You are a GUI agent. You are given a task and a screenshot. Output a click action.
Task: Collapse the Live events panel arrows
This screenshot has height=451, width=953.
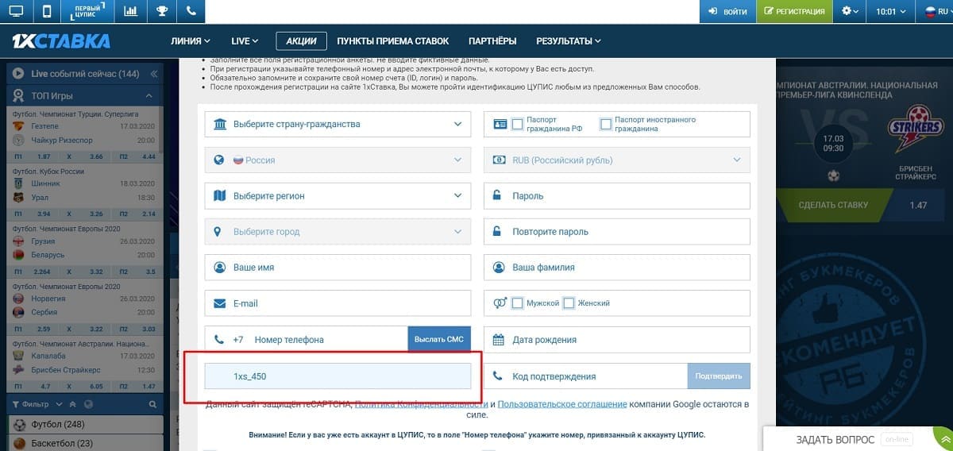click(x=153, y=74)
